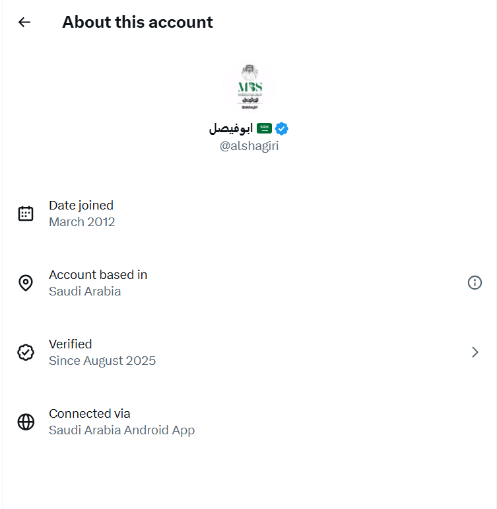Click the location pin icon
The height and width of the screenshot is (509, 497).
(26, 283)
